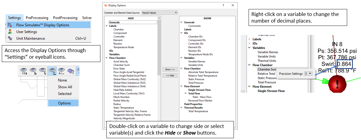Collapse the Labels group in HIDE list
This screenshot has height=140, width=361.
click(x=107, y=26)
